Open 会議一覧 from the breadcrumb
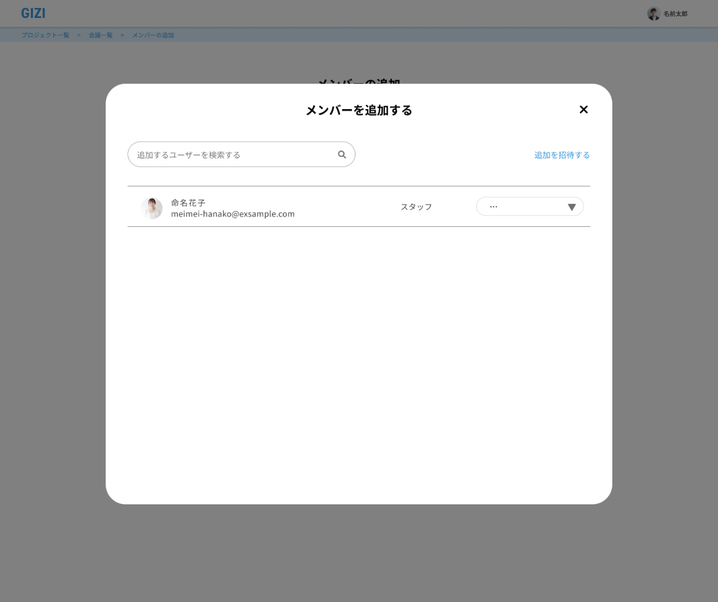This screenshot has height=602, width=718. point(101,35)
